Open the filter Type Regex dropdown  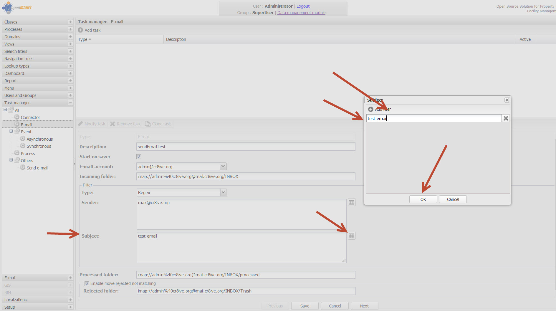tap(223, 193)
